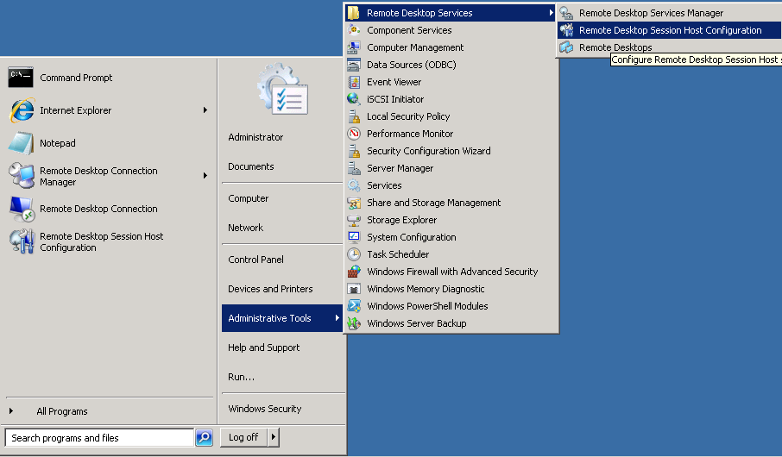Click the Server Manager icon
The image size is (782, 457).
click(354, 168)
